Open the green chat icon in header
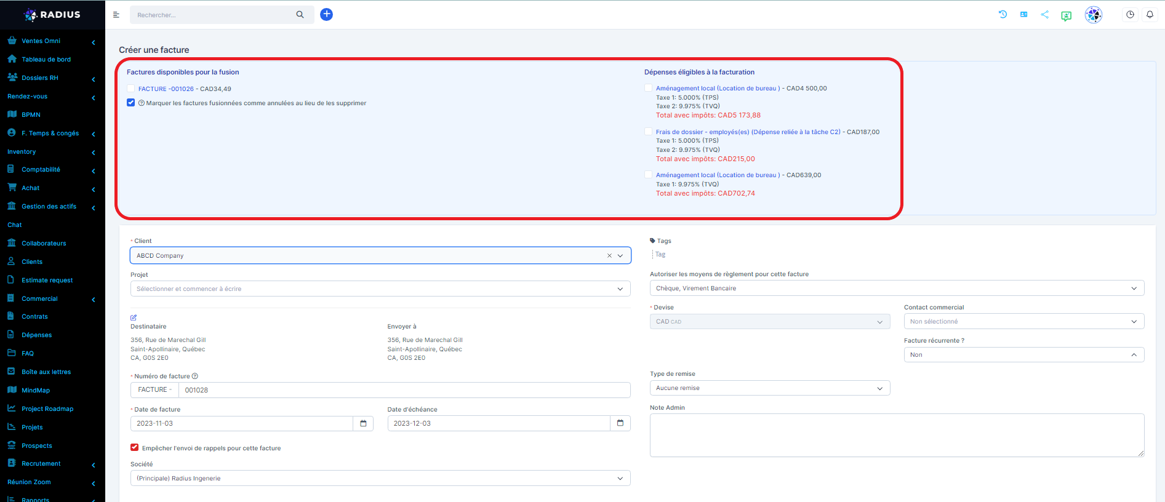This screenshot has height=502, width=1165. [1067, 16]
